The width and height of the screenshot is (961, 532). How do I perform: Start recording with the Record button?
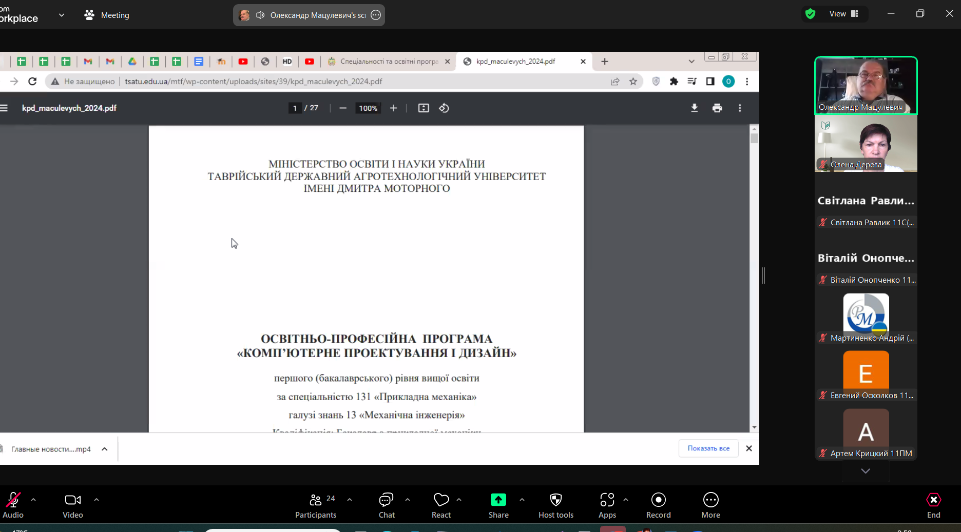(x=658, y=505)
